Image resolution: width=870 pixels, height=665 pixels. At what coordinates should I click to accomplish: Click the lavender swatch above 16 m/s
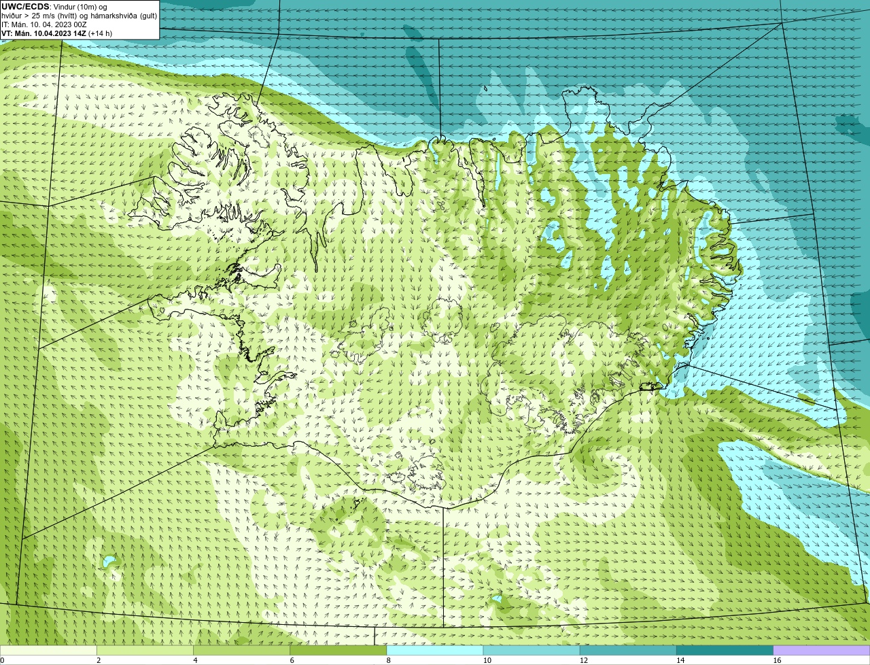click(822, 651)
